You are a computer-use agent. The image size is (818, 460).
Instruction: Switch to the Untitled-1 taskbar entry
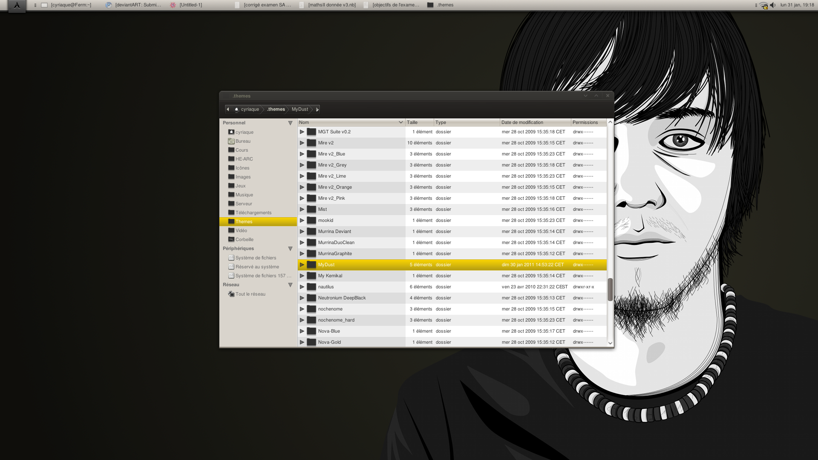[x=186, y=5]
